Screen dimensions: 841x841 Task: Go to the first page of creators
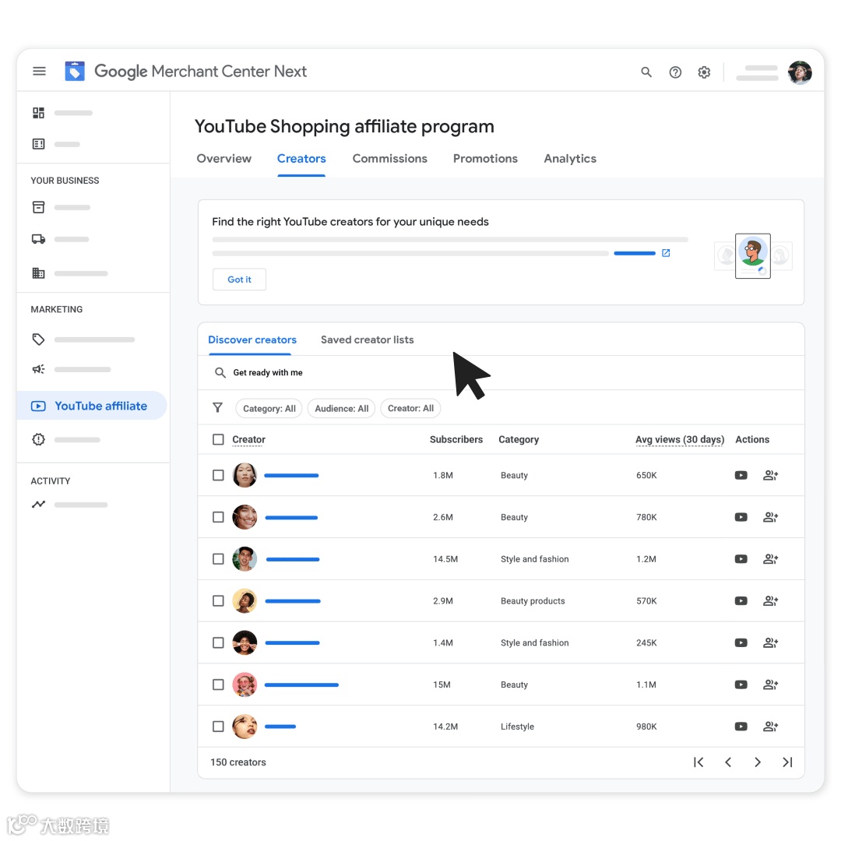(698, 762)
